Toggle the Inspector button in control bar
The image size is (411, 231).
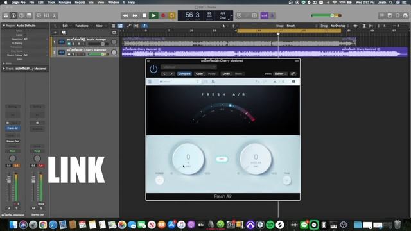tap(13, 15)
